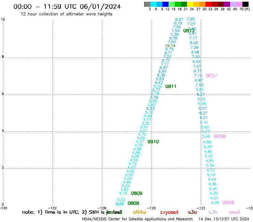The height and width of the screenshot is (222, 253).
Task: Select the wave height value 5.52
Action: (x=121, y=199)
